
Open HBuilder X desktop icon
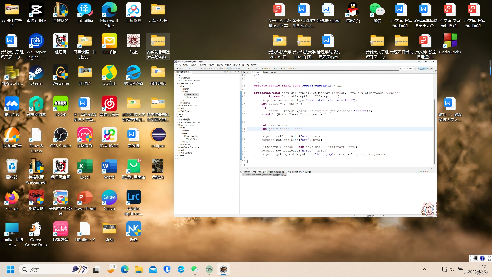[85, 232]
